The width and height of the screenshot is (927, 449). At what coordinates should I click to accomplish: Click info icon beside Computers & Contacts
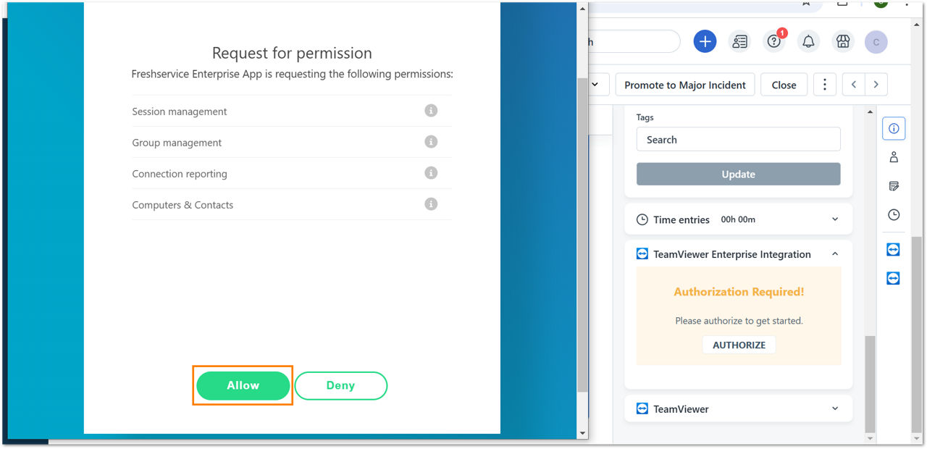431,204
